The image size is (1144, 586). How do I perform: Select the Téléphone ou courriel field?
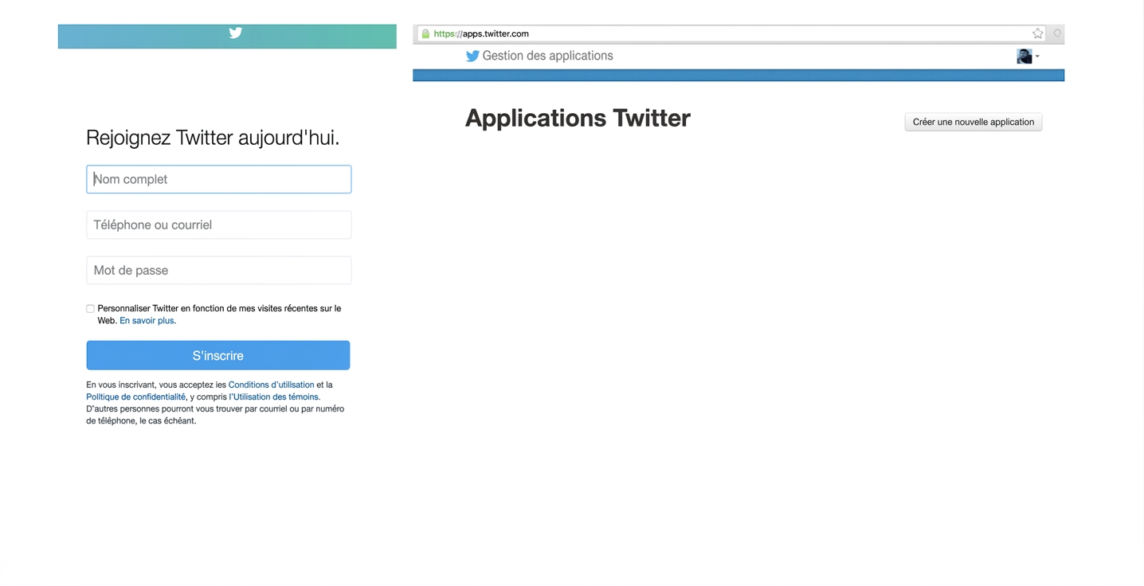(x=219, y=225)
